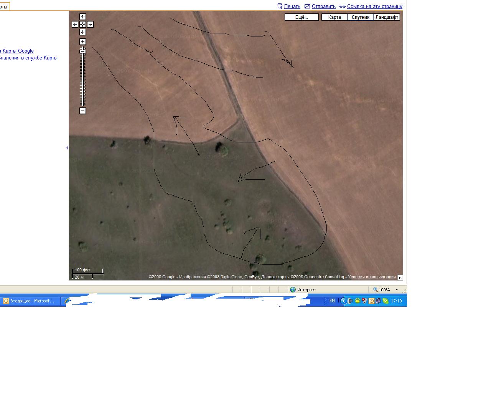The image size is (491, 393).
Task: Pan the map right with the arrow
Action: (90, 24)
